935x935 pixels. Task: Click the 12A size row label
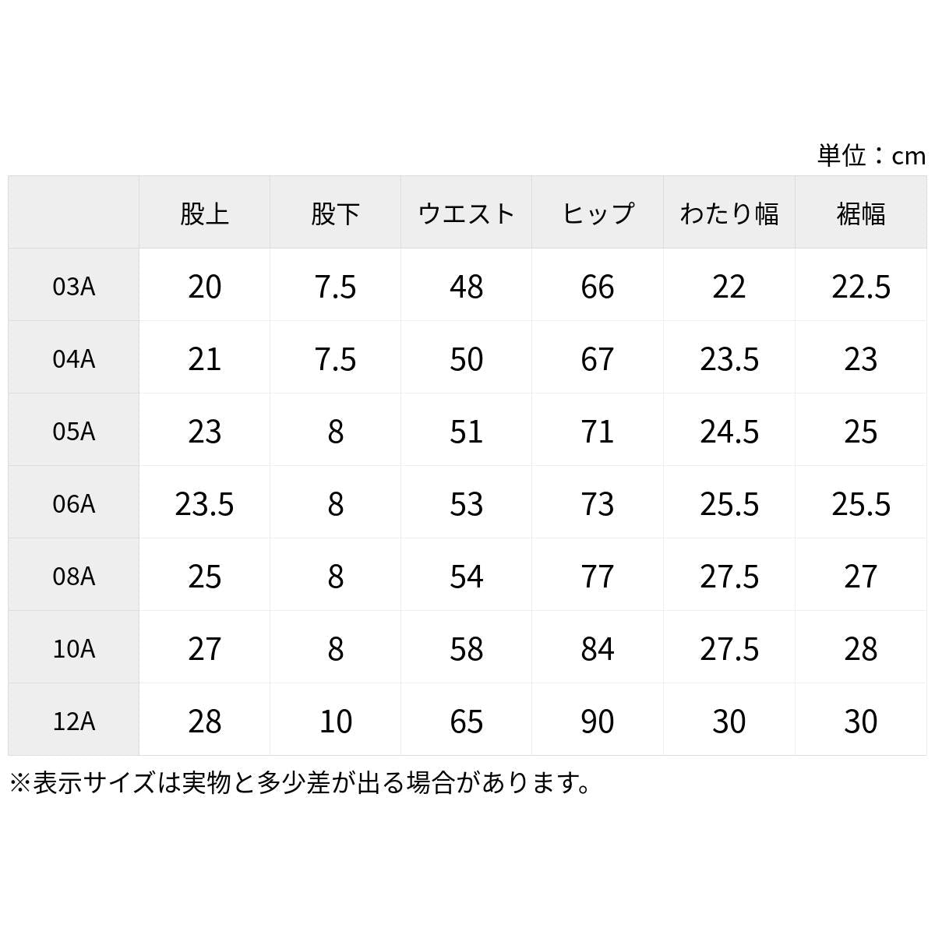click(x=73, y=720)
